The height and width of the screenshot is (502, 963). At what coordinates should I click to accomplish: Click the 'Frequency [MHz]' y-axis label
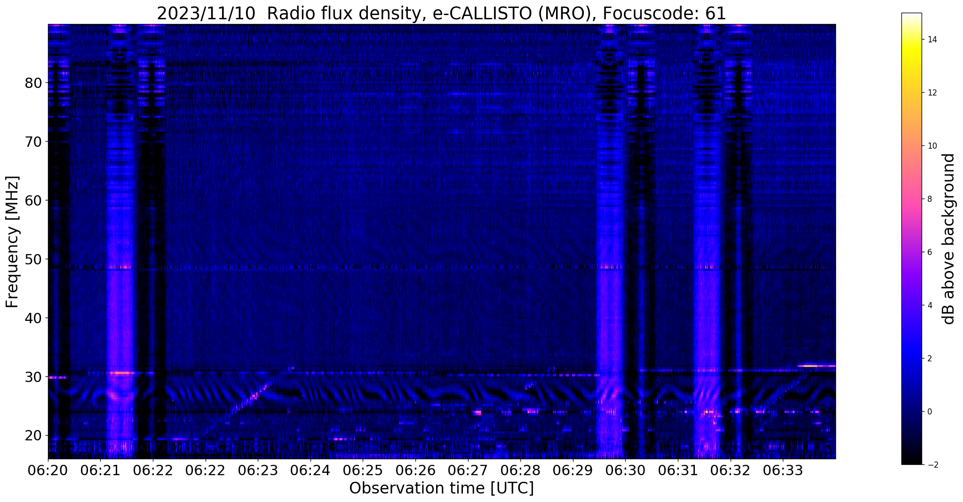13,242
